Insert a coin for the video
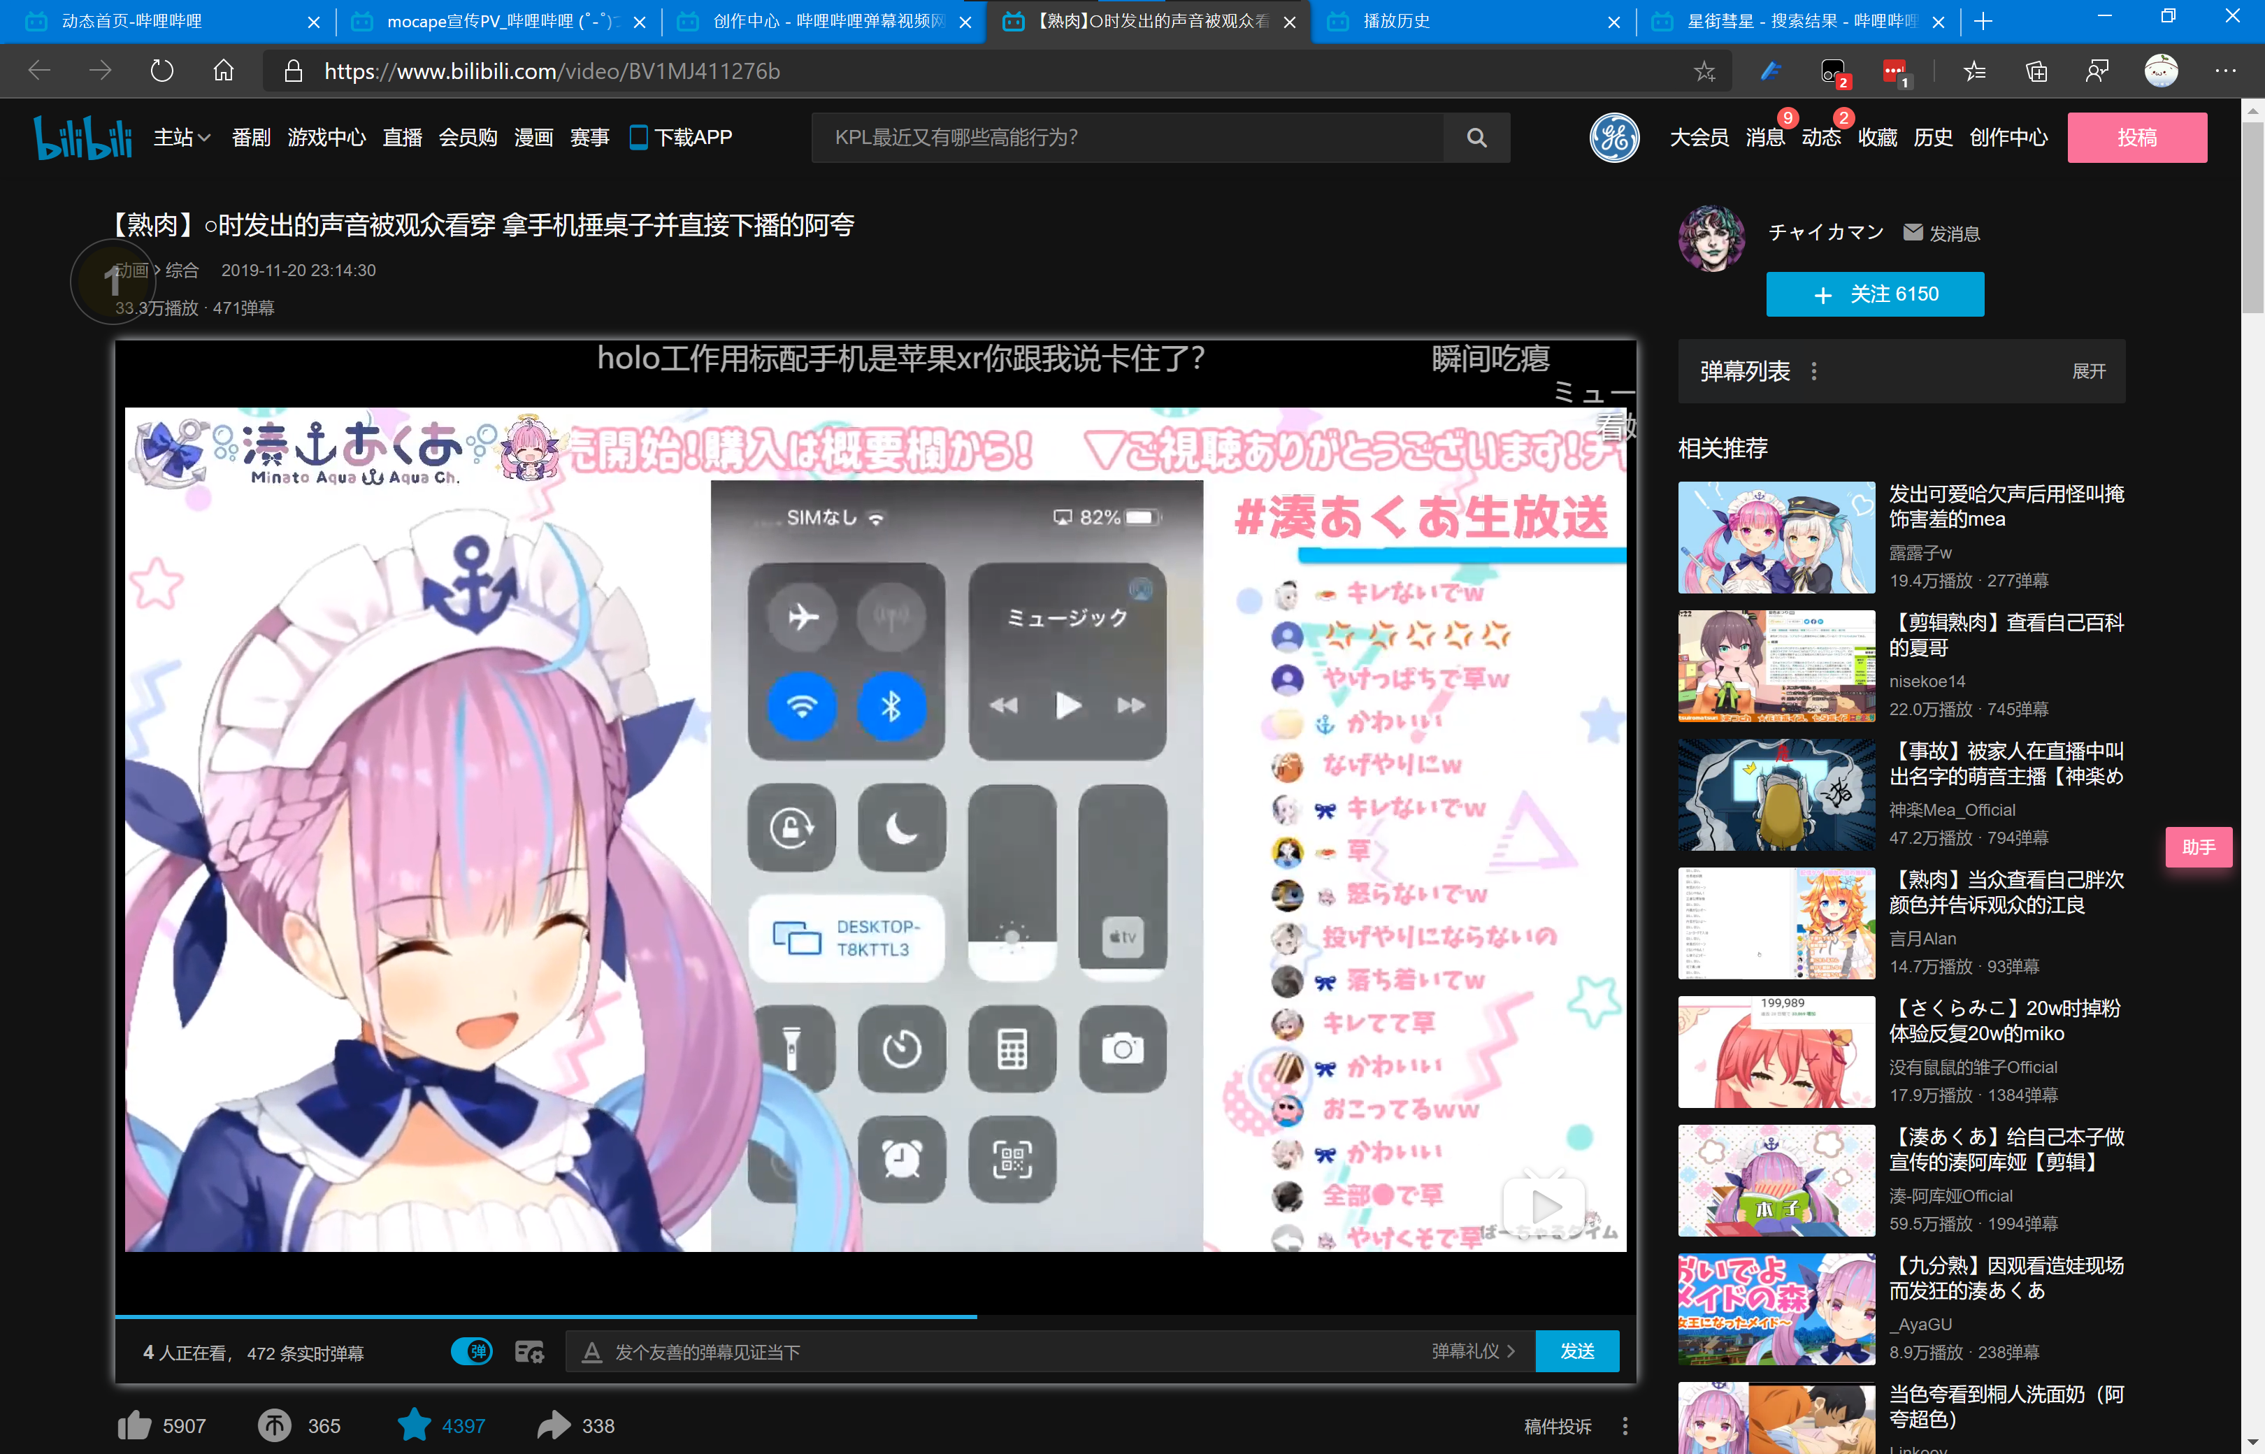 pos(274,1425)
